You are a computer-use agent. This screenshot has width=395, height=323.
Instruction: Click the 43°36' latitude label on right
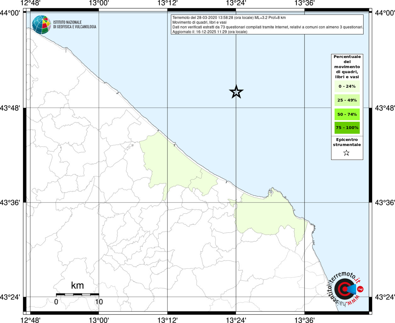385,203
